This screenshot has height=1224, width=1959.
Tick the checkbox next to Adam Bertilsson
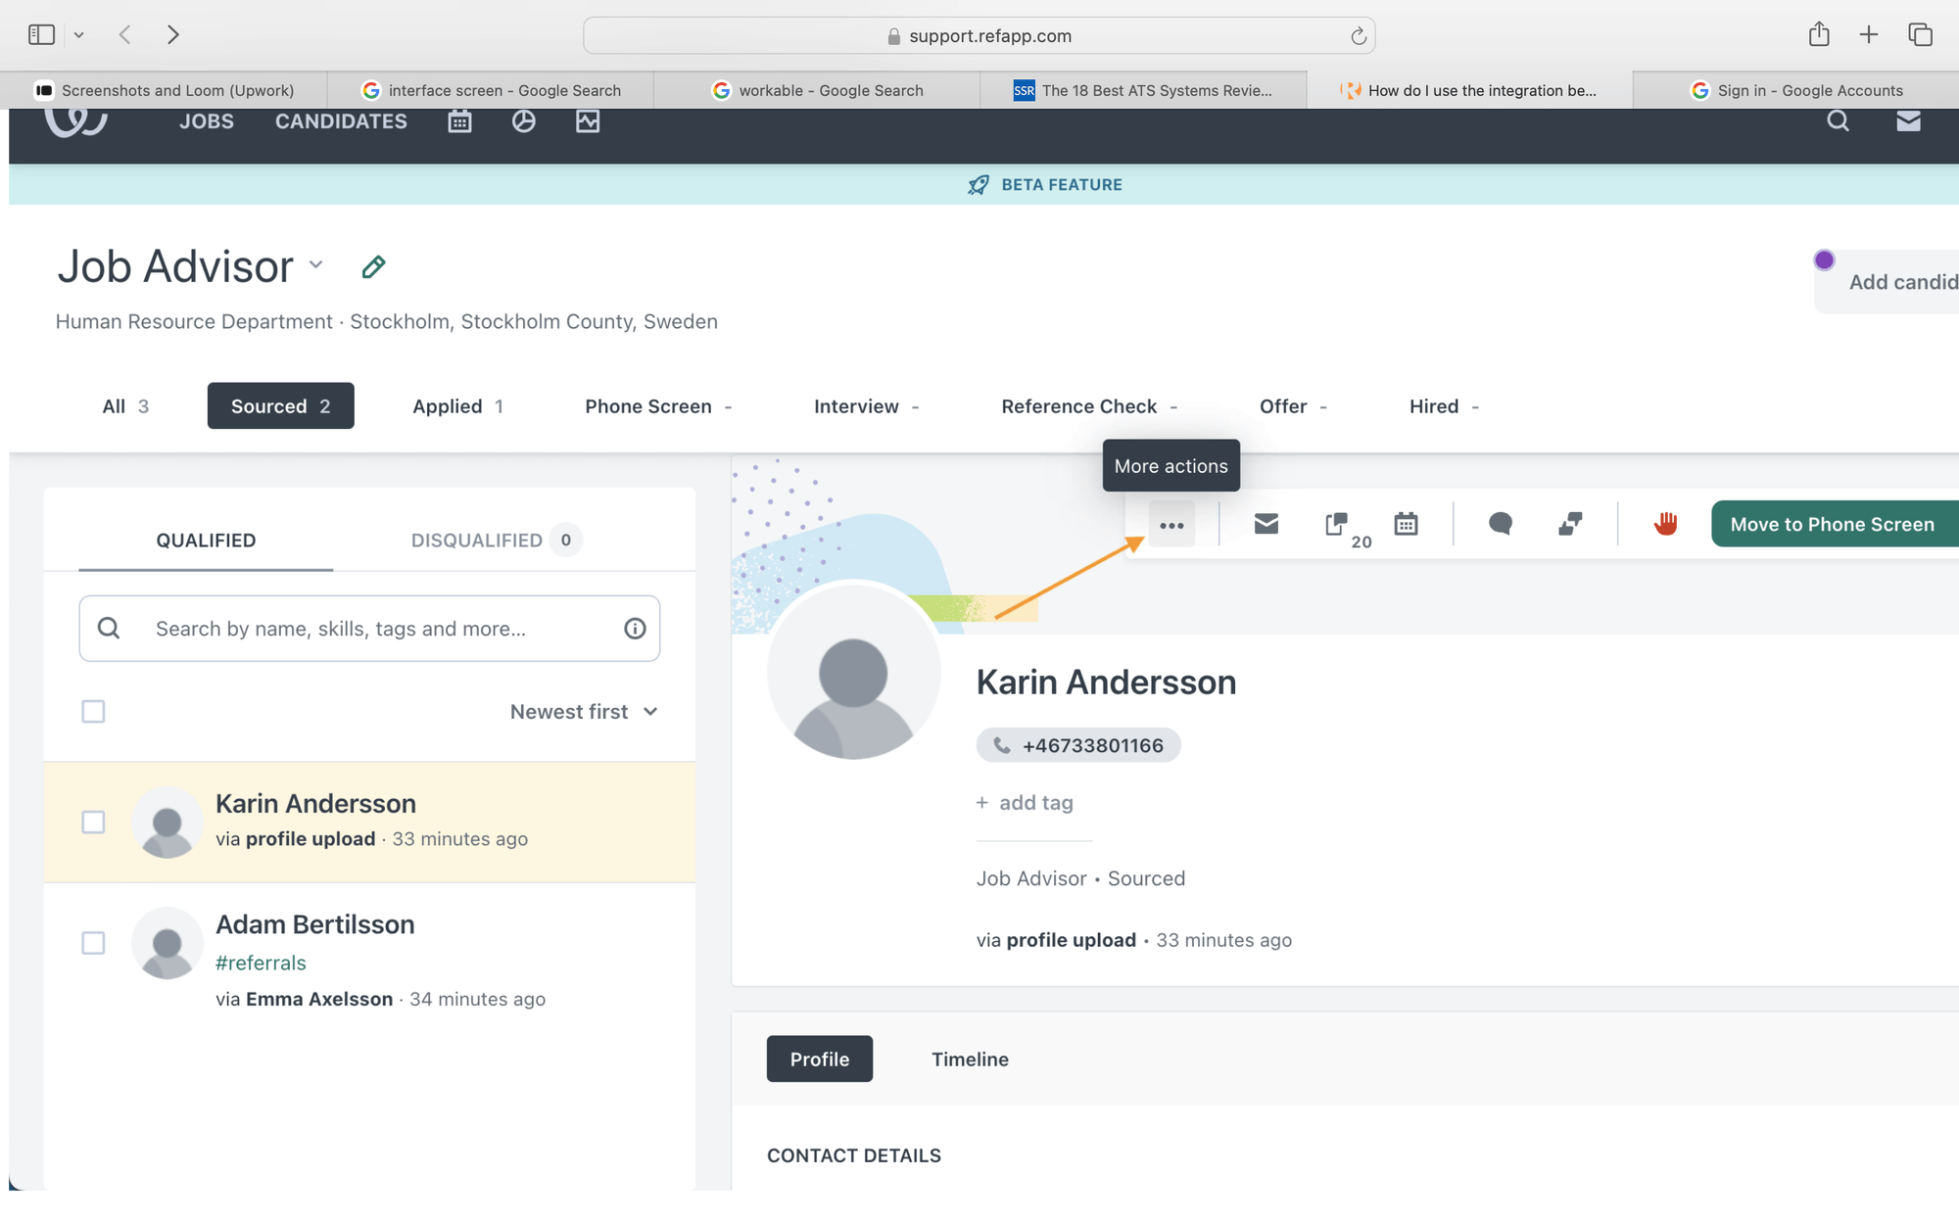(93, 943)
